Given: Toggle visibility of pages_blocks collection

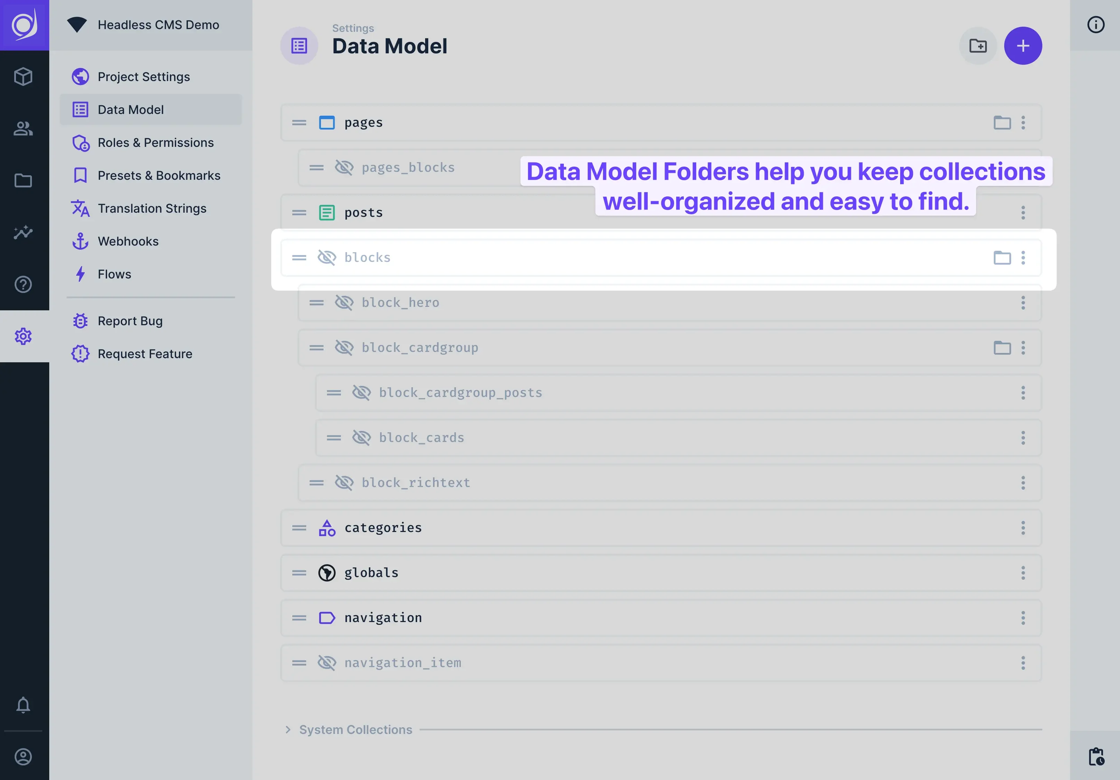Looking at the screenshot, I should pyautogui.click(x=344, y=167).
